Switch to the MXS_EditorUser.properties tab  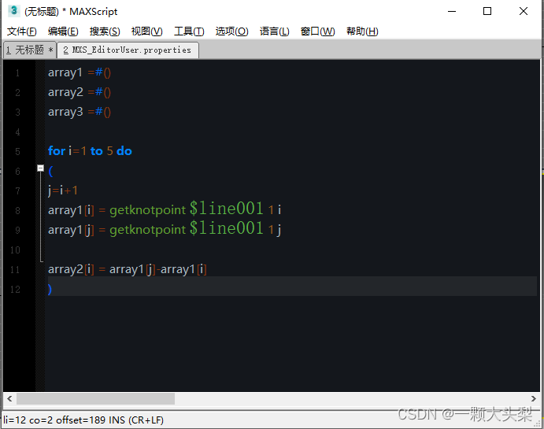[128, 50]
